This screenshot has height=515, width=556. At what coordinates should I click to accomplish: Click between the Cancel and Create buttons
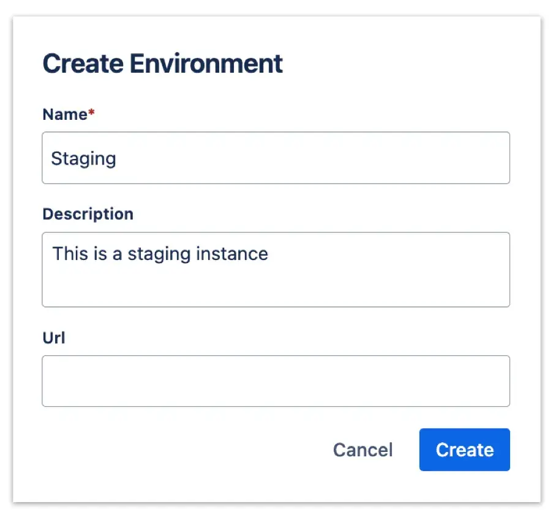407,450
